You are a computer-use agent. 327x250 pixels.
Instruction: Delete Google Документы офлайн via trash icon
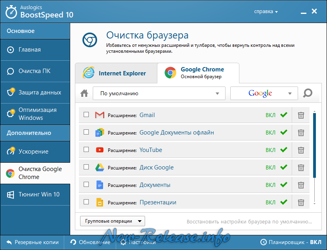tap(301, 133)
